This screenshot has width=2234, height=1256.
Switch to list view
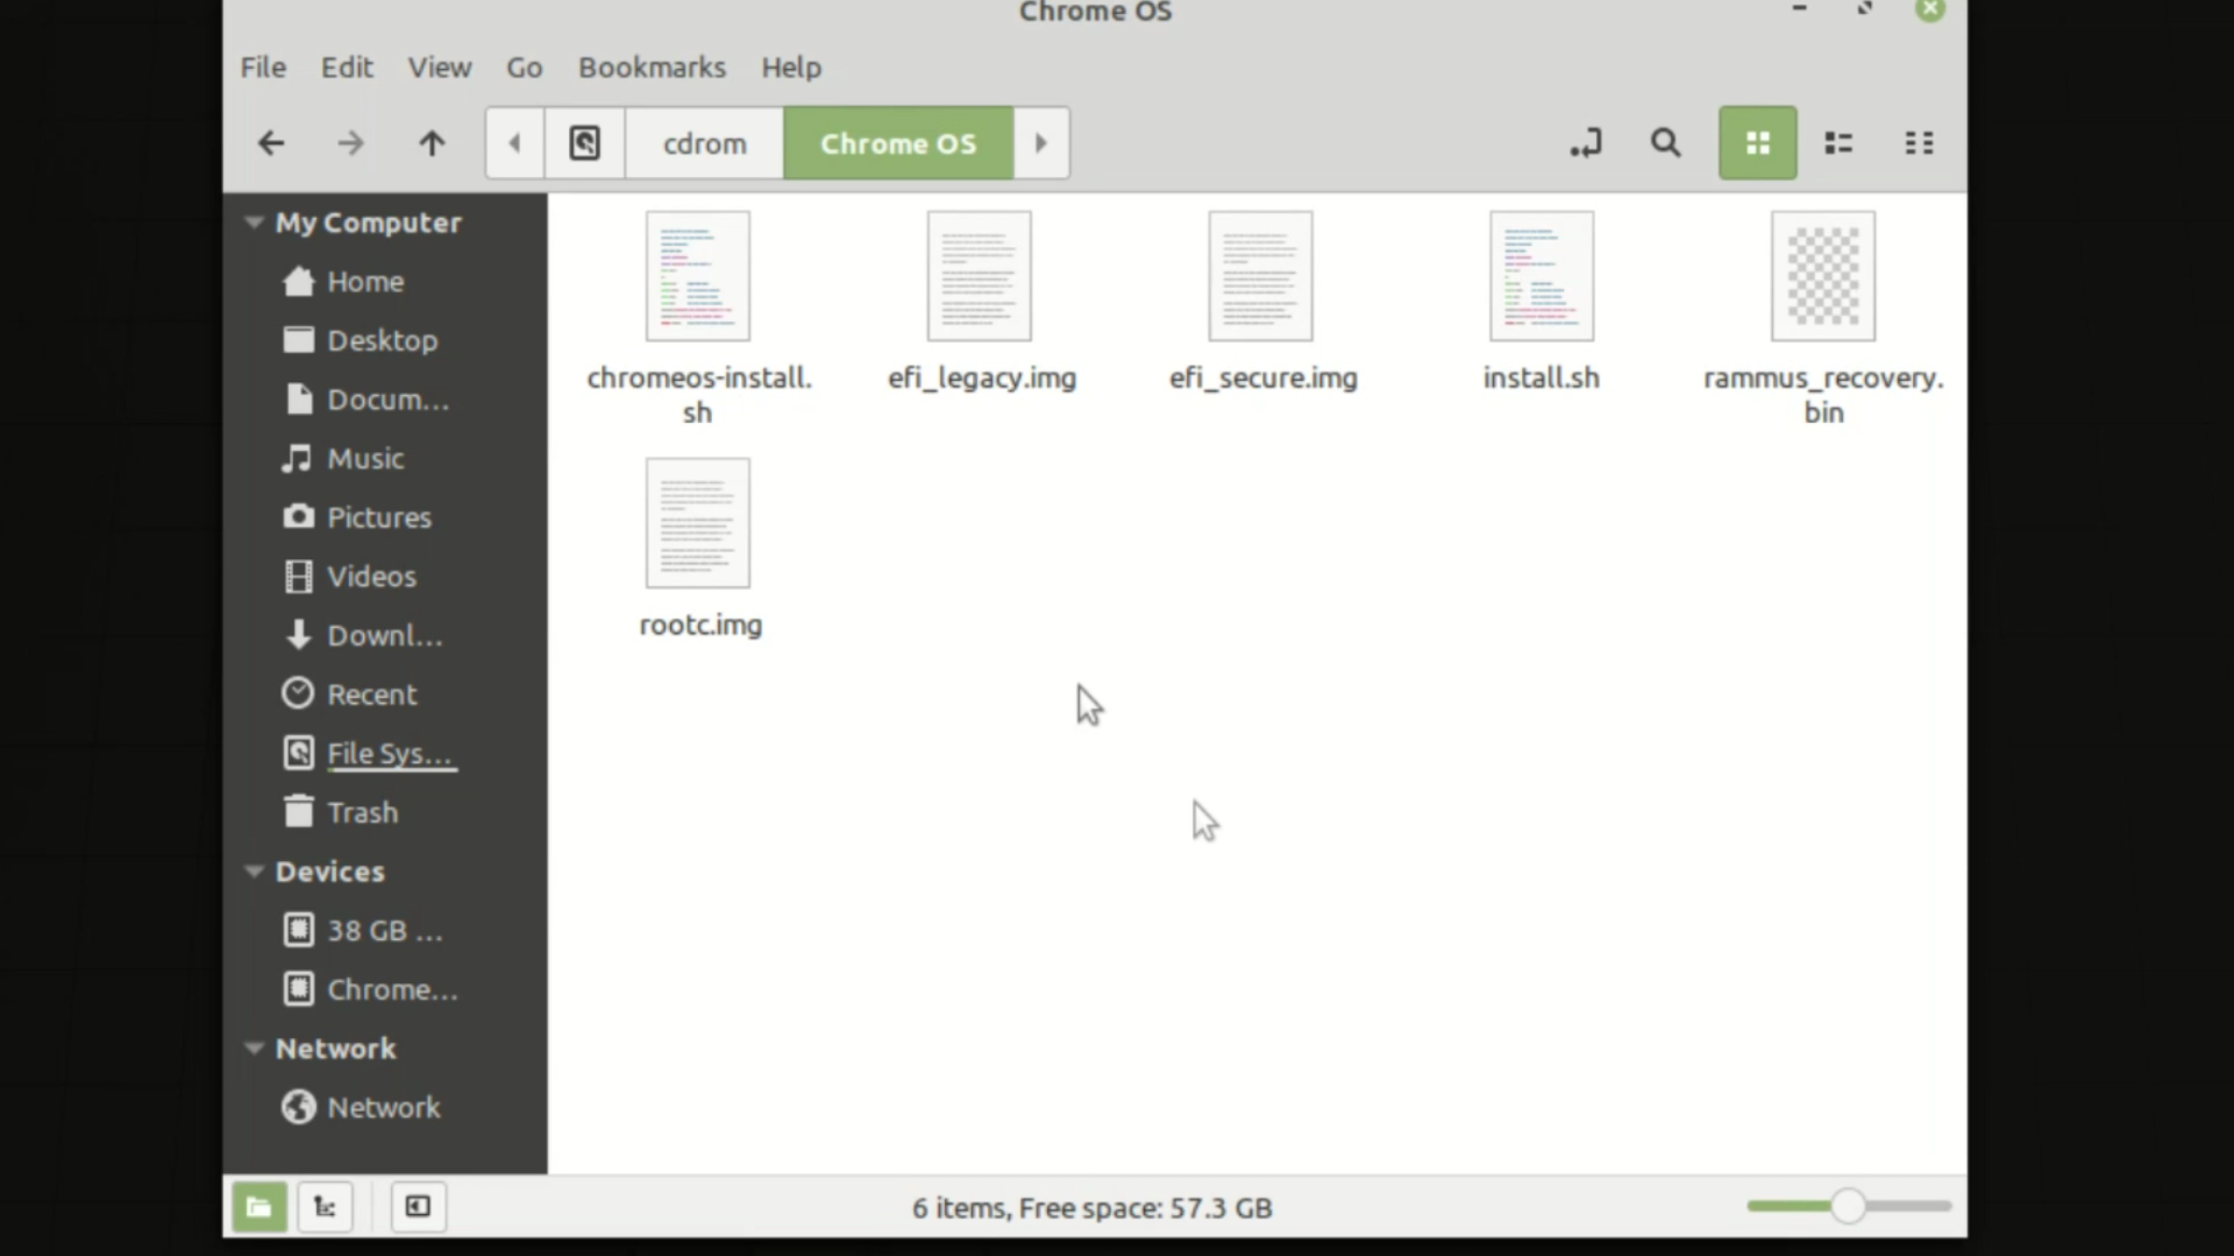pos(1838,142)
